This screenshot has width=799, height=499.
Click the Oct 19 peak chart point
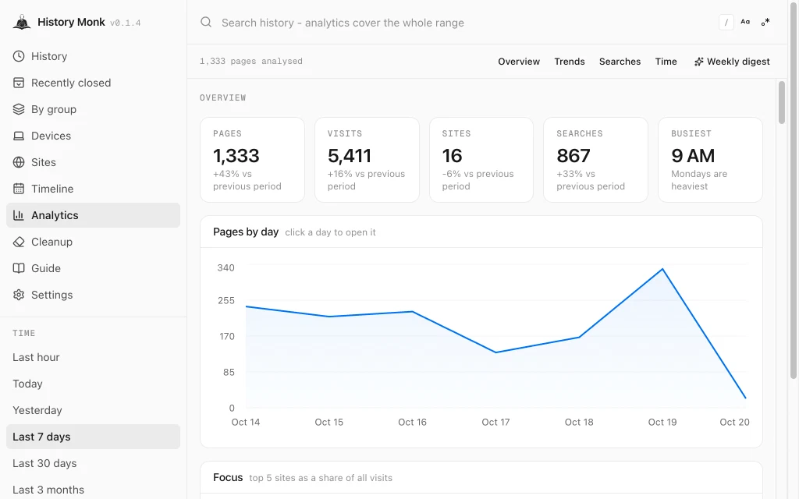[x=662, y=269]
